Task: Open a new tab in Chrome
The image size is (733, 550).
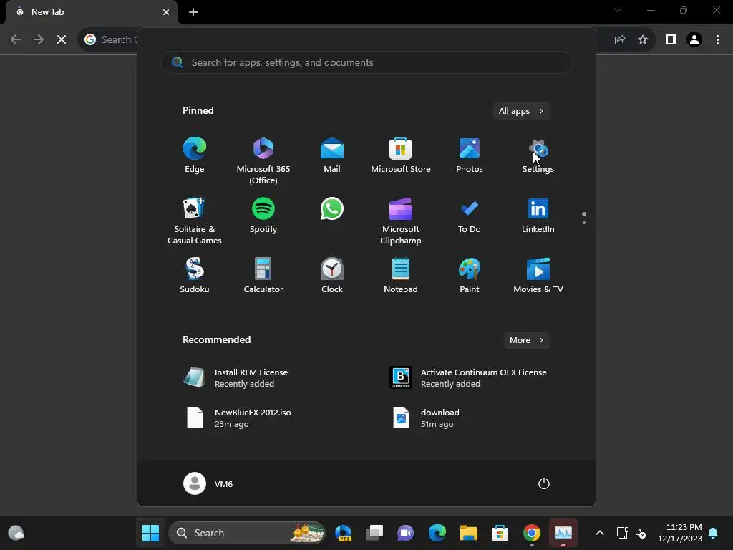Action: 193,12
